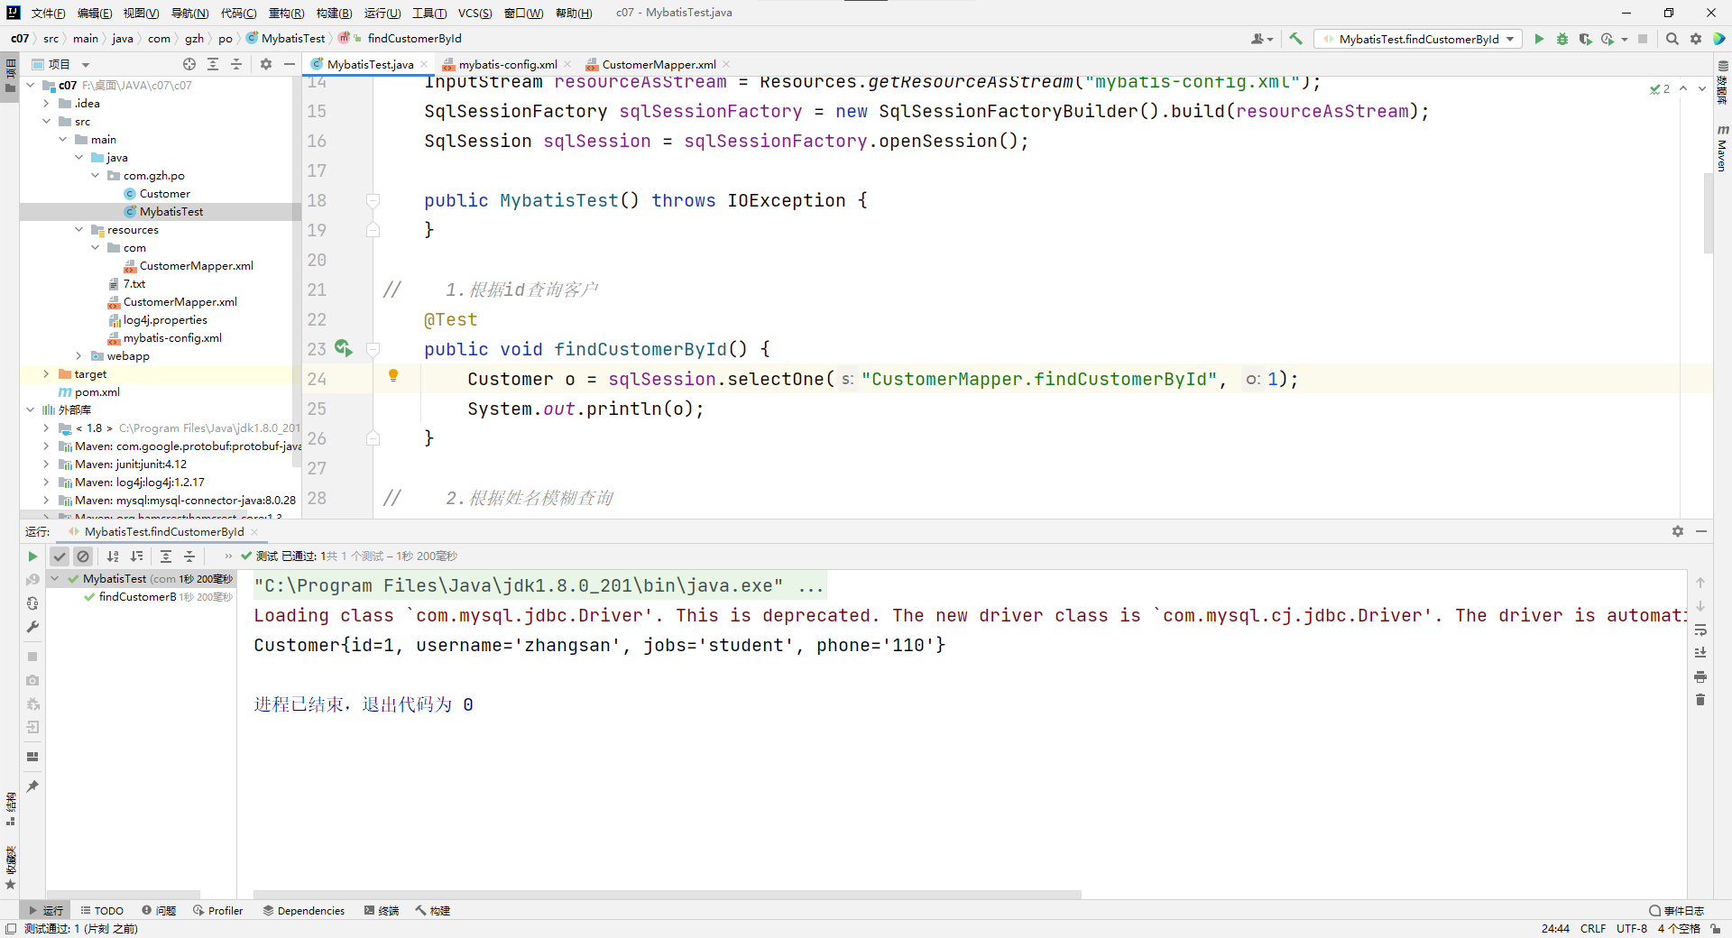The image size is (1732, 938).
Task: Expand the webapp folder
Action: click(78, 355)
